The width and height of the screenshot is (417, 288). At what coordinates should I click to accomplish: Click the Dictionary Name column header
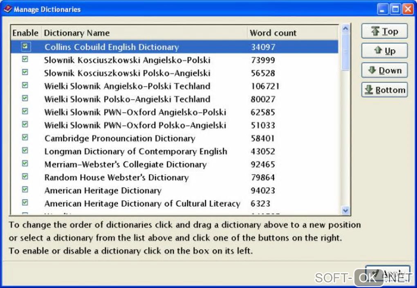tap(144, 33)
